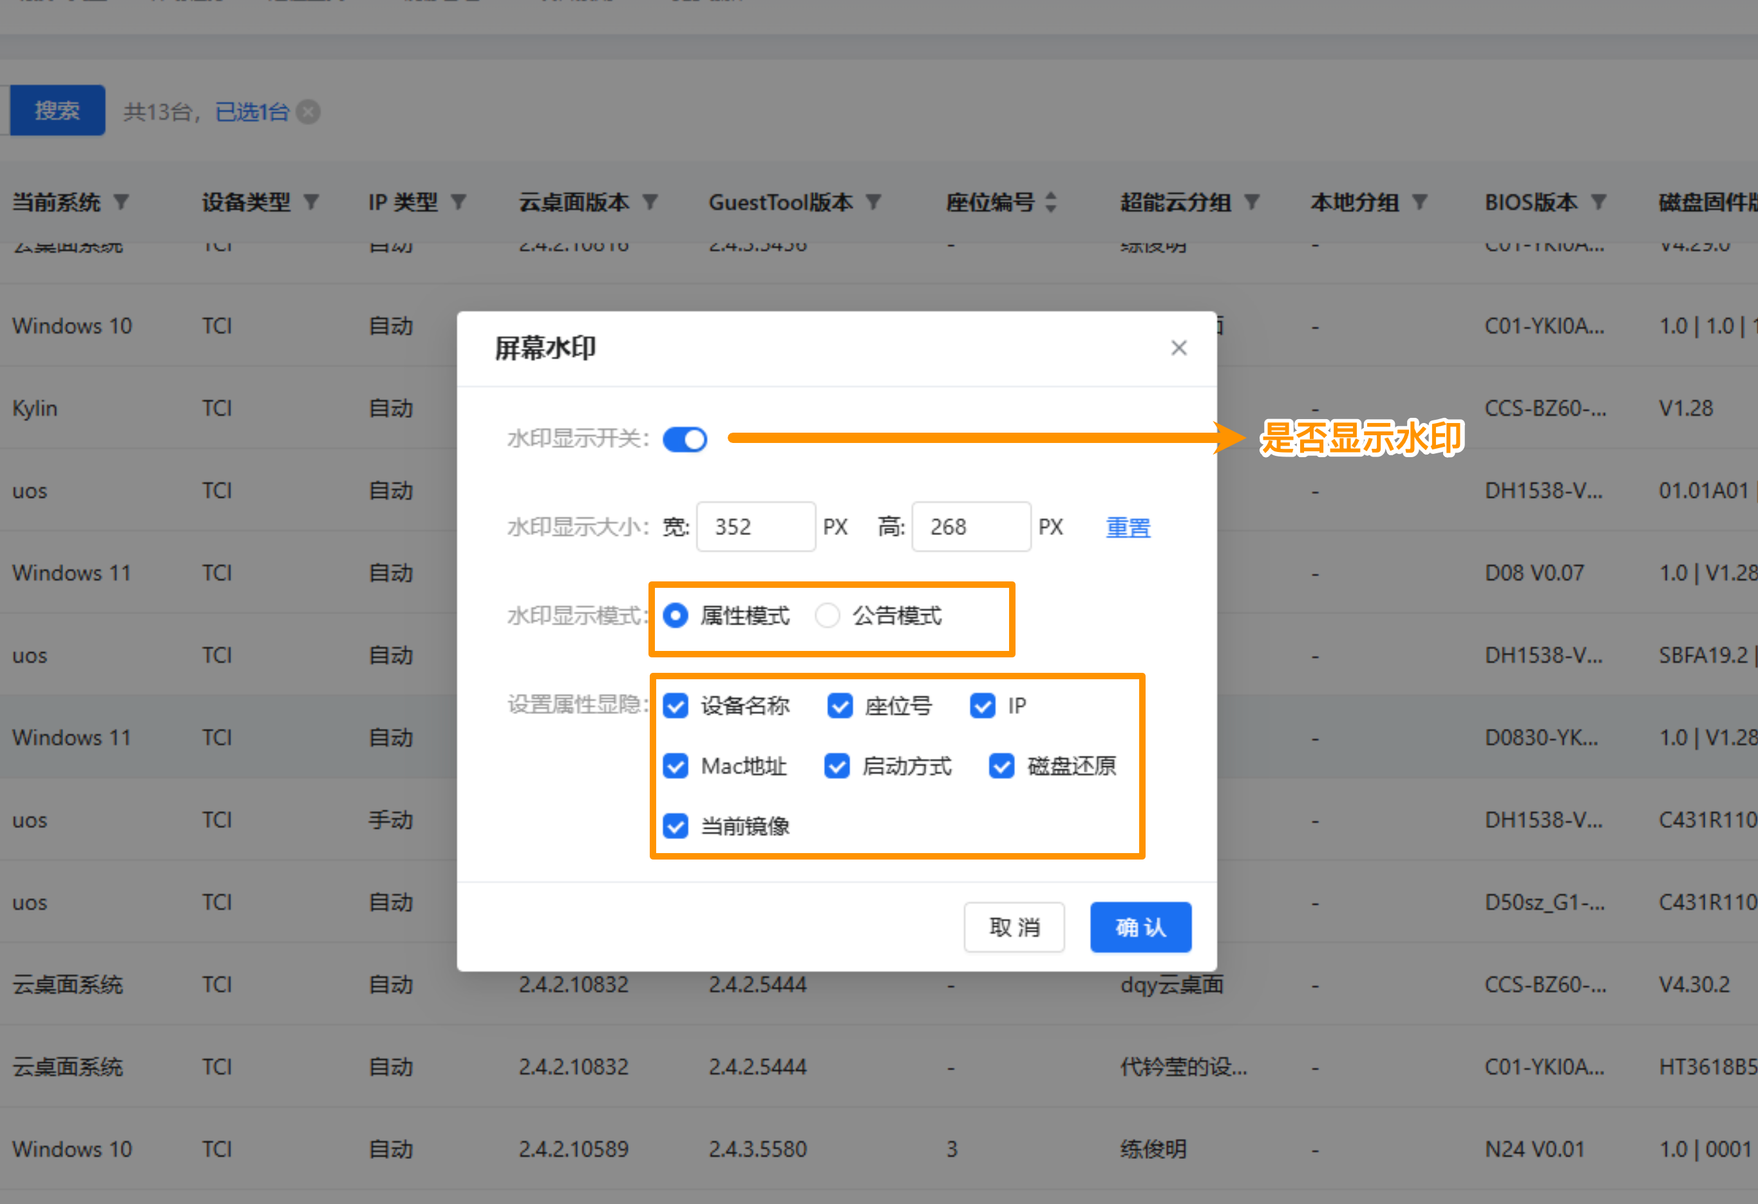The width and height of the screenshot is (1758, 1204).
Task: Open filter dropdown for BIOS版本 column
Action: point(1598,202)
